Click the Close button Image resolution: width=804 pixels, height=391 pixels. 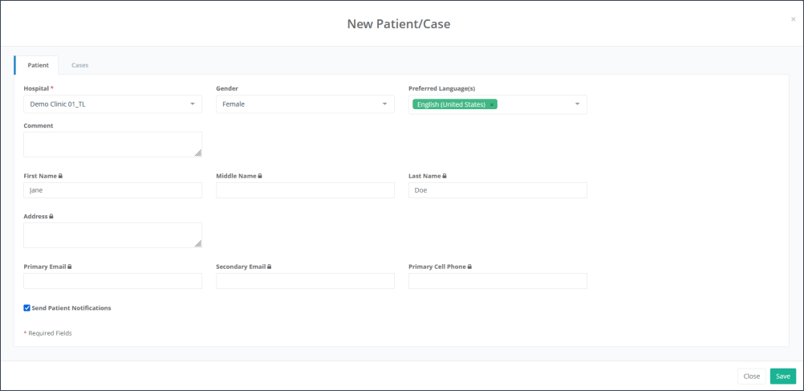pos(751,376)
